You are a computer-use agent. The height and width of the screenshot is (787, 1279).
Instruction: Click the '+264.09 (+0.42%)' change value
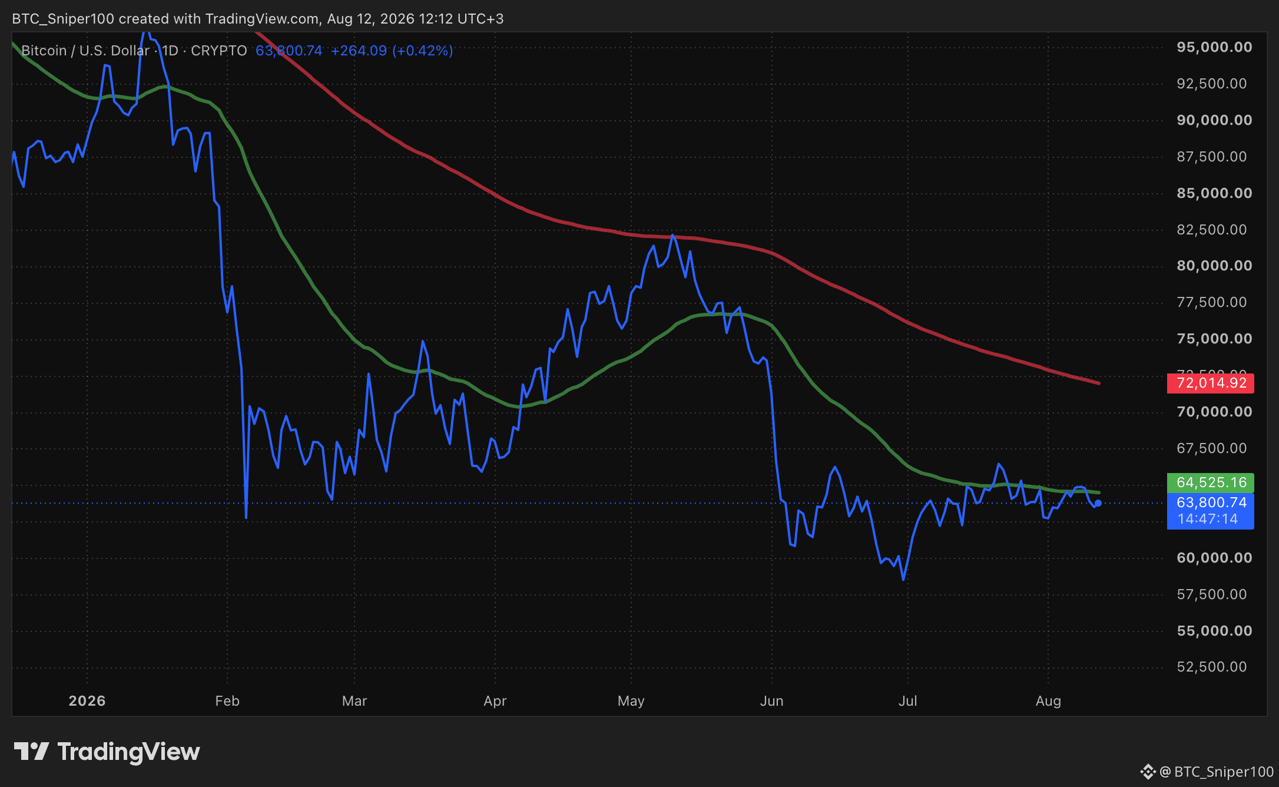[392, 51]
